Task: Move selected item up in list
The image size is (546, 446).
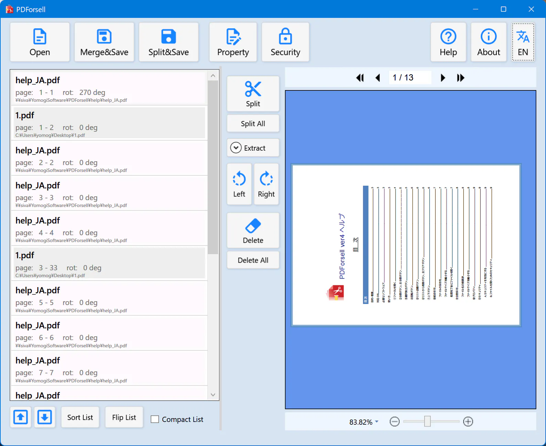Action: pos(21,417)
